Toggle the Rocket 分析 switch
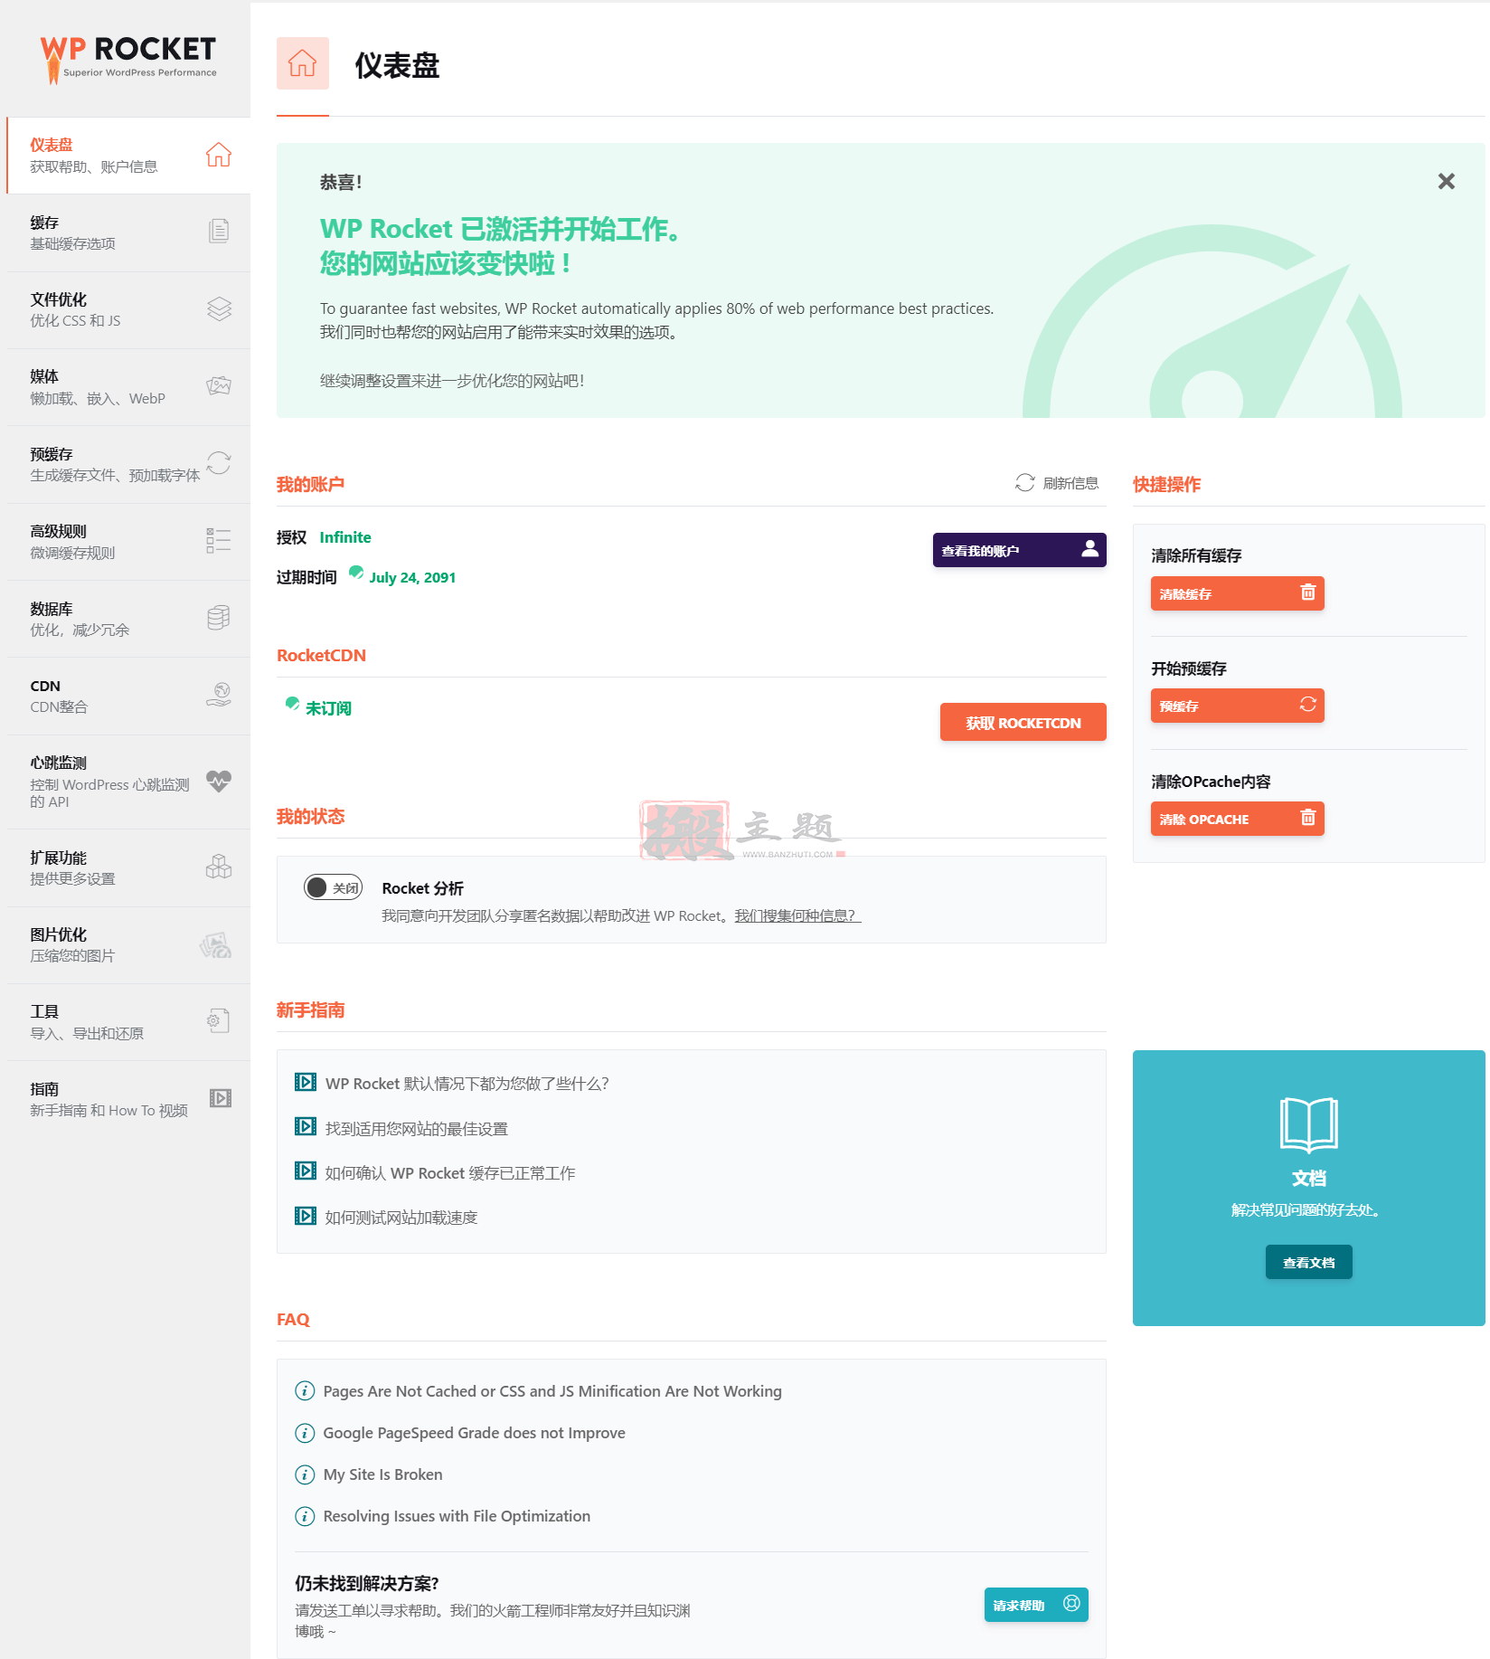1490x1659 pixels. (333, 887)
